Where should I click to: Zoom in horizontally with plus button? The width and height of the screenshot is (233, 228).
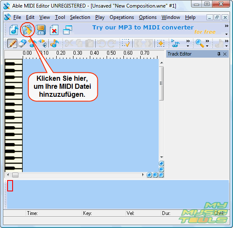[x=149, y=175]
